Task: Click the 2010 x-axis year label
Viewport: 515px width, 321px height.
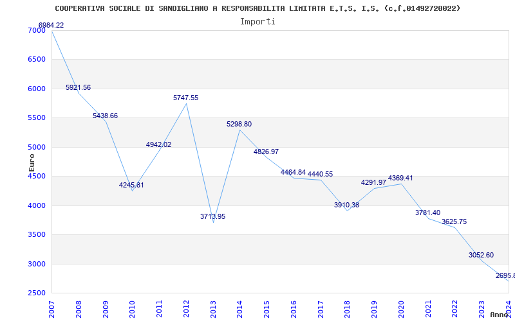Action: point(133,309)
